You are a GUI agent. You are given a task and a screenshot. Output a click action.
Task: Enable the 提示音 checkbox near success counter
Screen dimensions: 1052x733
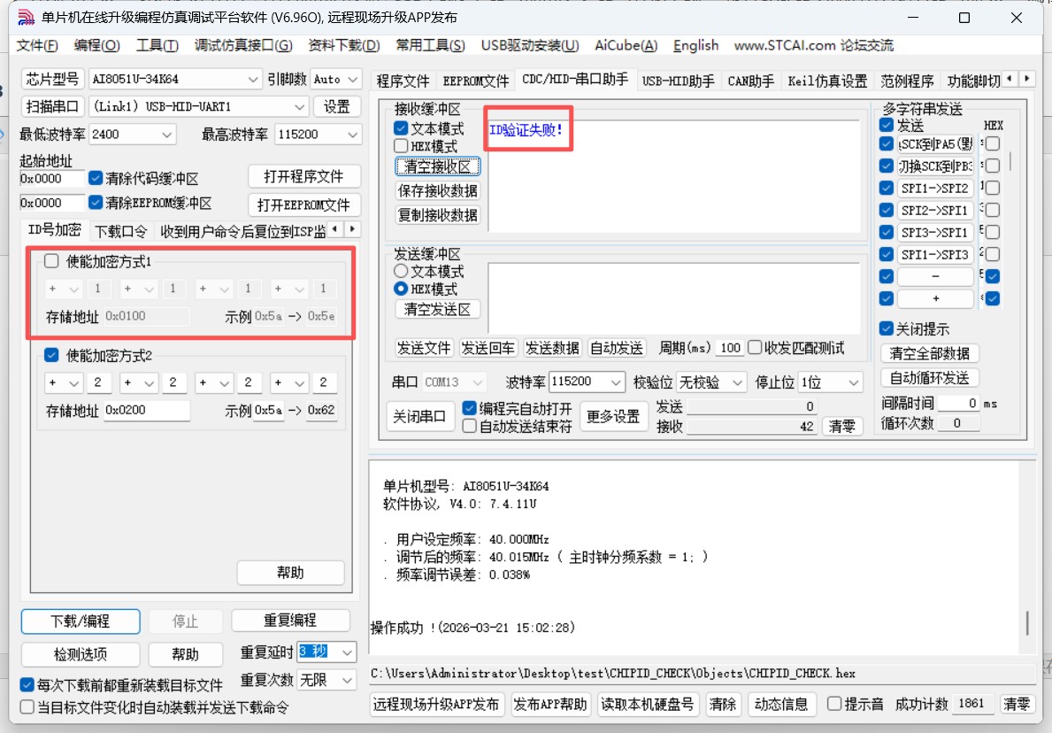pos(833,704)
